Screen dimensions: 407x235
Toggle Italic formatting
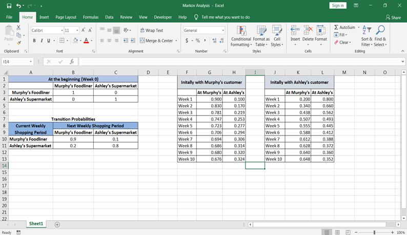click(42, 41)
